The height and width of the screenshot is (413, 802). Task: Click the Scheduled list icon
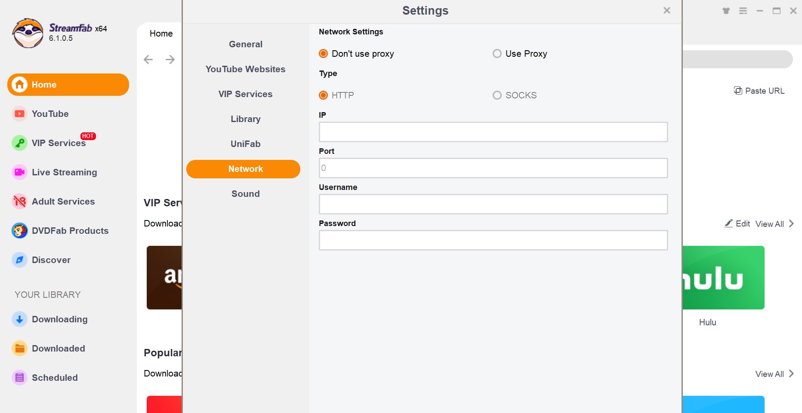[x=19, y=378]
